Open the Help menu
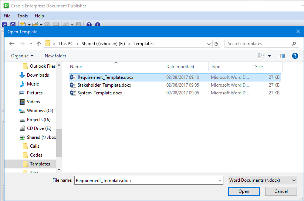This screenshot has width=304, height=201. [39, 16]
